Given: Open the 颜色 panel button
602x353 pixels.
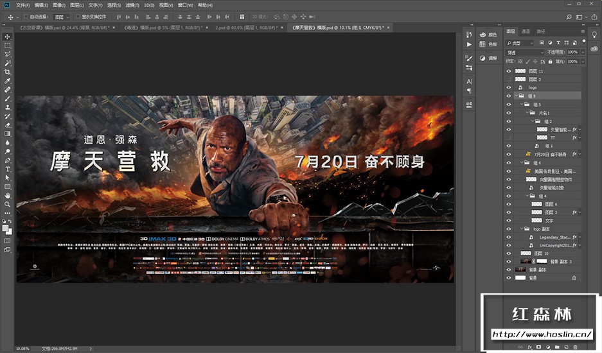Looking at the screenshot, I should click(488, 35).
